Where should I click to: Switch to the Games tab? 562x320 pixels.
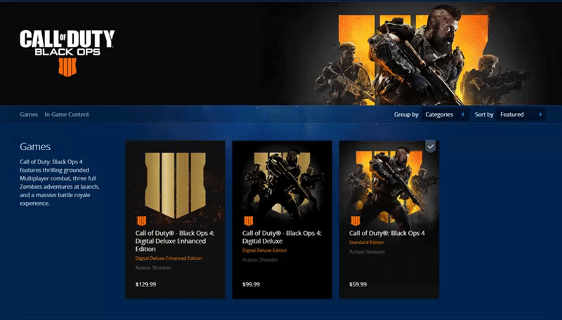29,114
